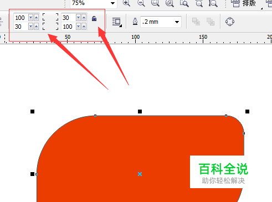Click Zoom to All Objects icon
Screen dimensions: 272x202
coord(170,3)
